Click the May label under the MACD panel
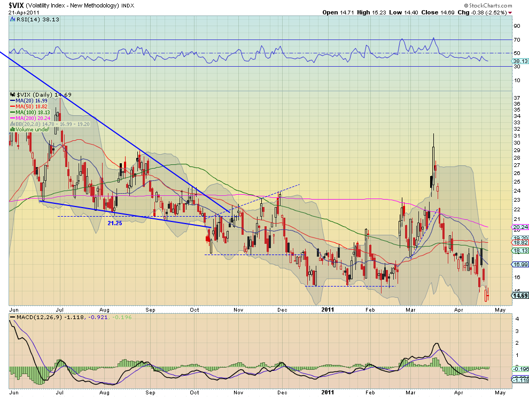Viewport: 529px width, 397px height. pos(500,393)
